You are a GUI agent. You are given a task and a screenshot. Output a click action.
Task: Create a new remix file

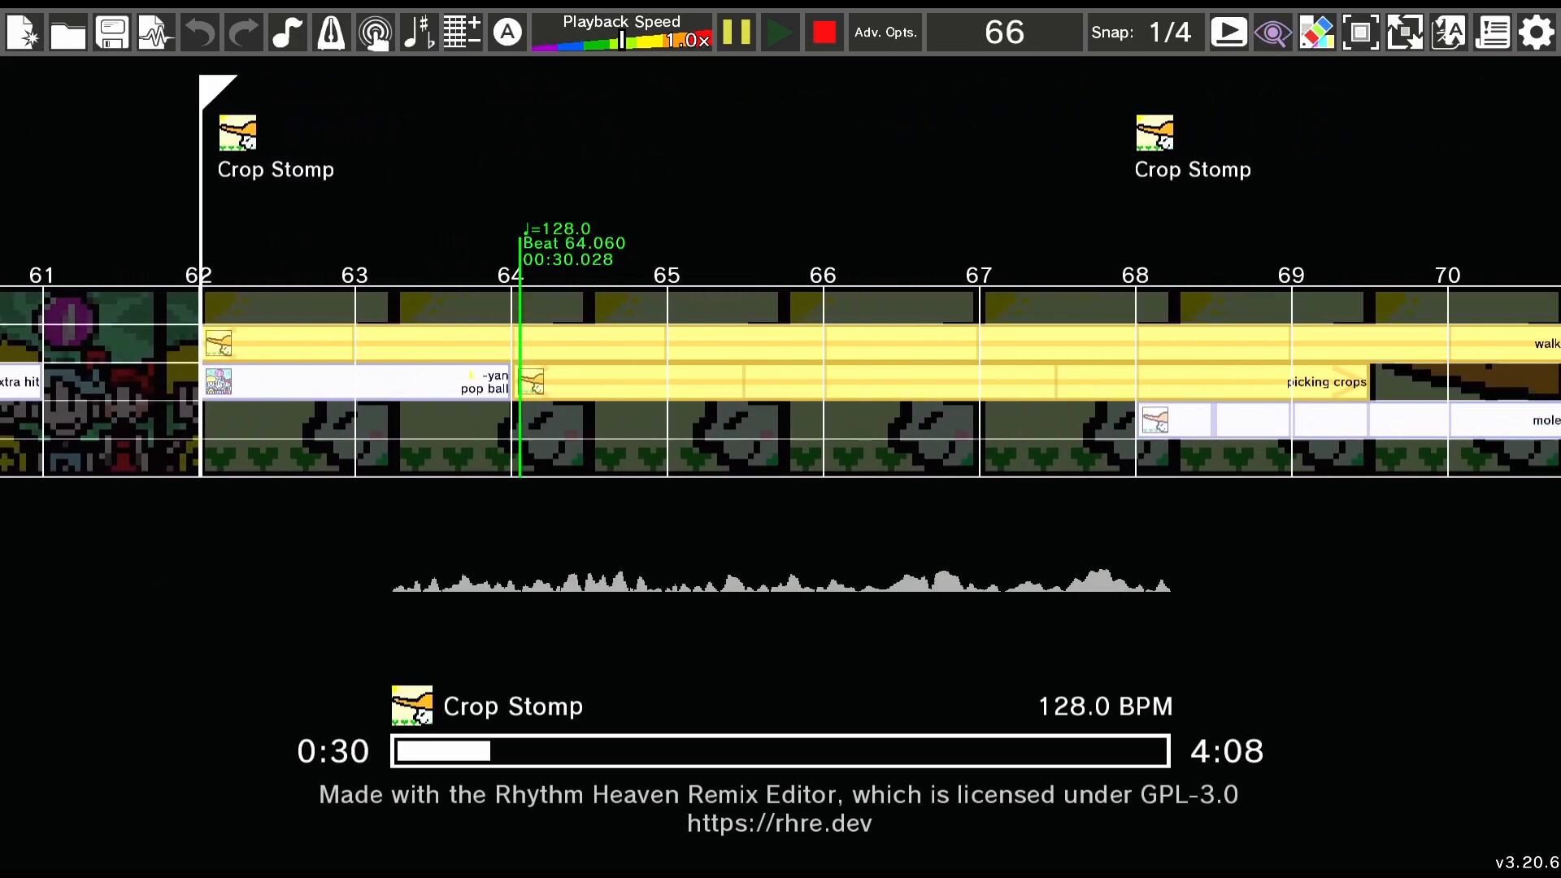(24, 33)
